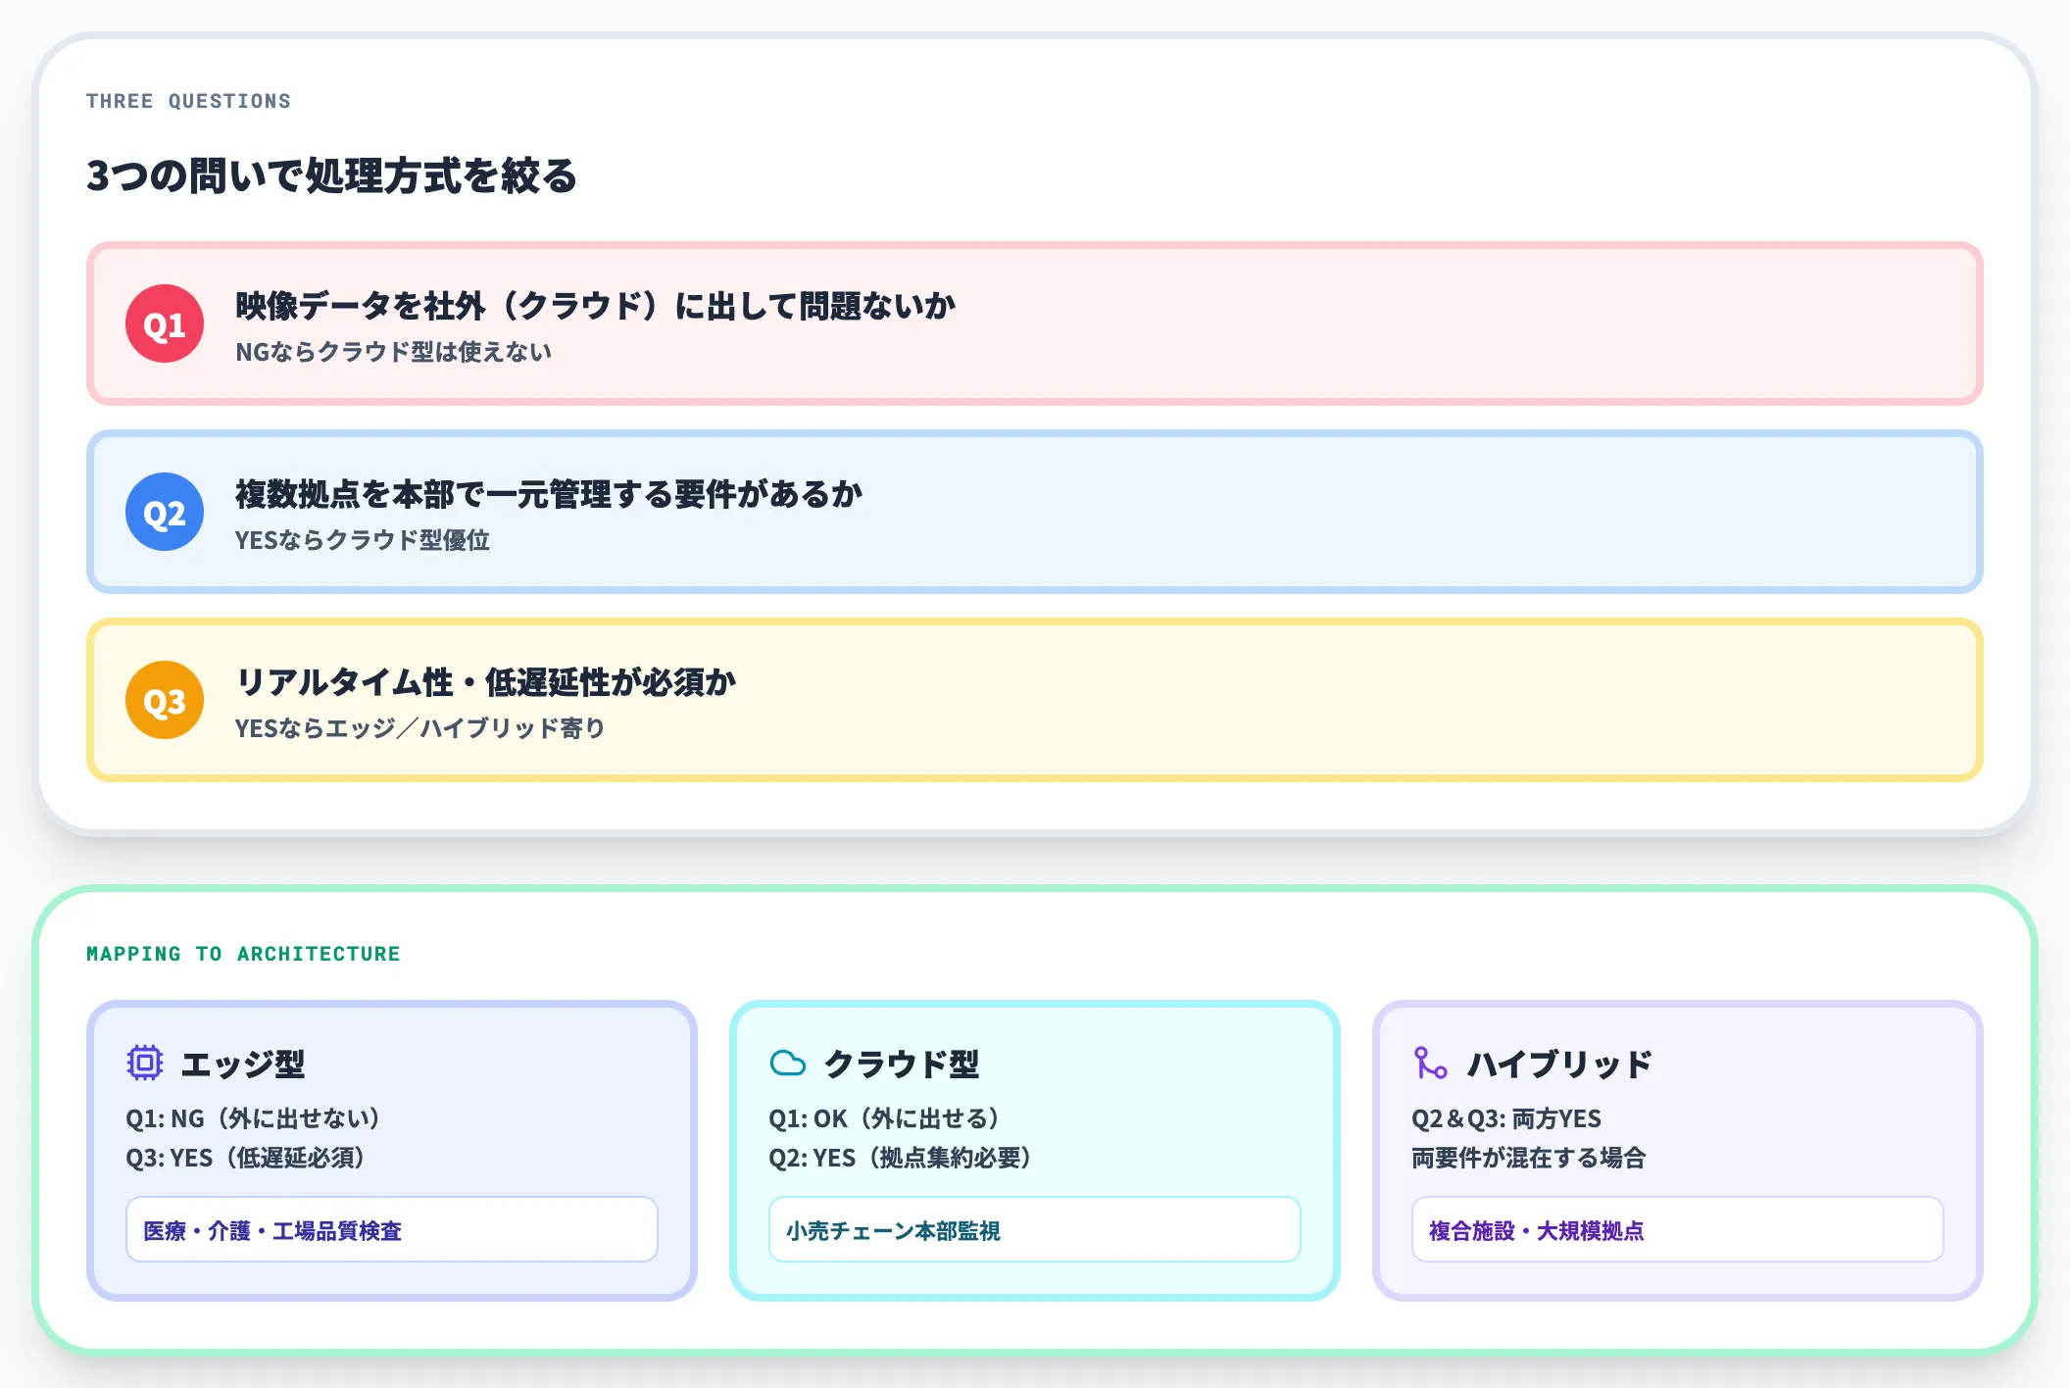Click line Q2＆Q3: 両方YES
Image resolution: width=2070 pixels, height=1388 pixels.
[x=1506, y=1118]
